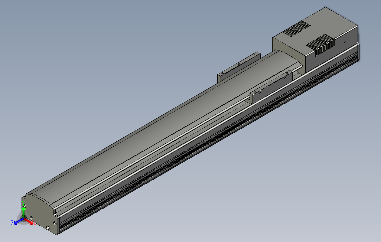Screen dimensions: 381x242
Task: Select the origin point of the coordinate triad
Action: pos(23,219)
